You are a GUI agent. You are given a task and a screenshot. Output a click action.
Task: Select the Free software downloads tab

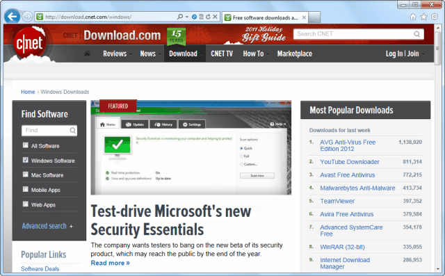pyautogui.click(x=265, y=17)
